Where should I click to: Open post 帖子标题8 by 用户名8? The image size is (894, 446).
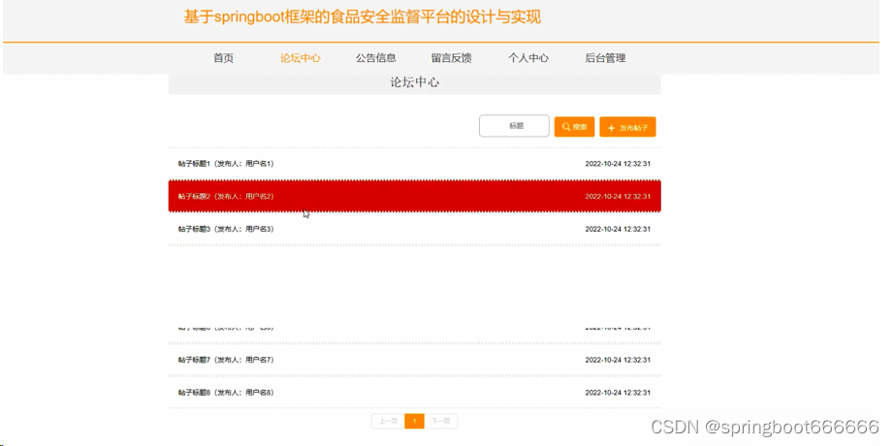pos(414,393)
